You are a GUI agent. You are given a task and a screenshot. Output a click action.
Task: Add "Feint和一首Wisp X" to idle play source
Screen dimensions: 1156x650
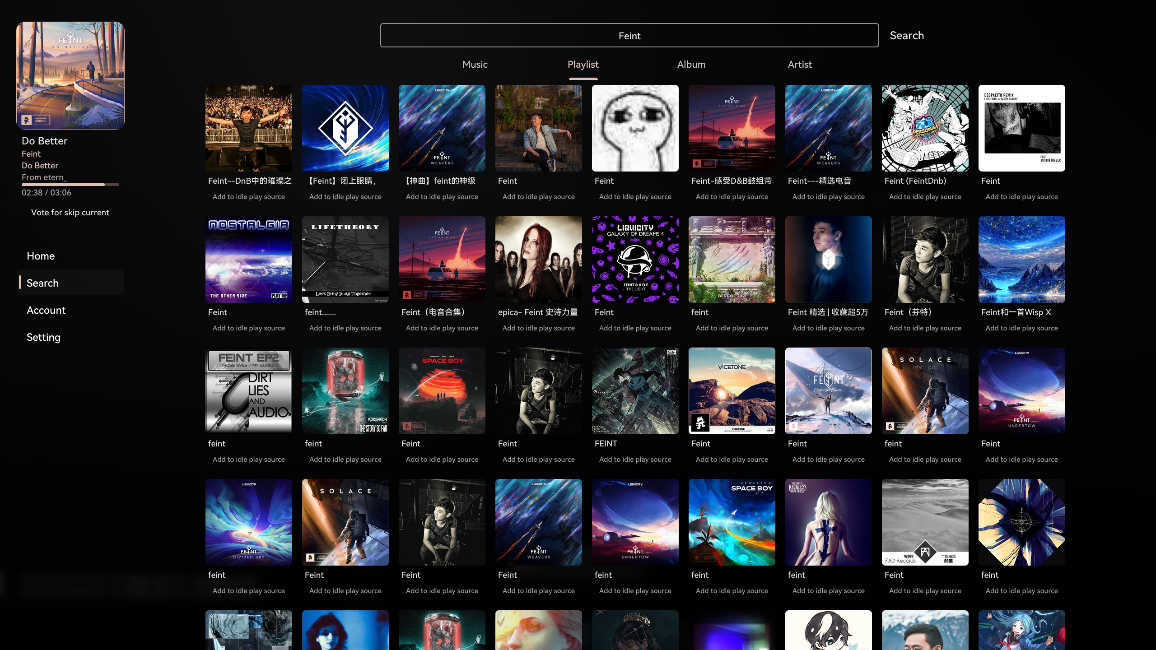1022,328
